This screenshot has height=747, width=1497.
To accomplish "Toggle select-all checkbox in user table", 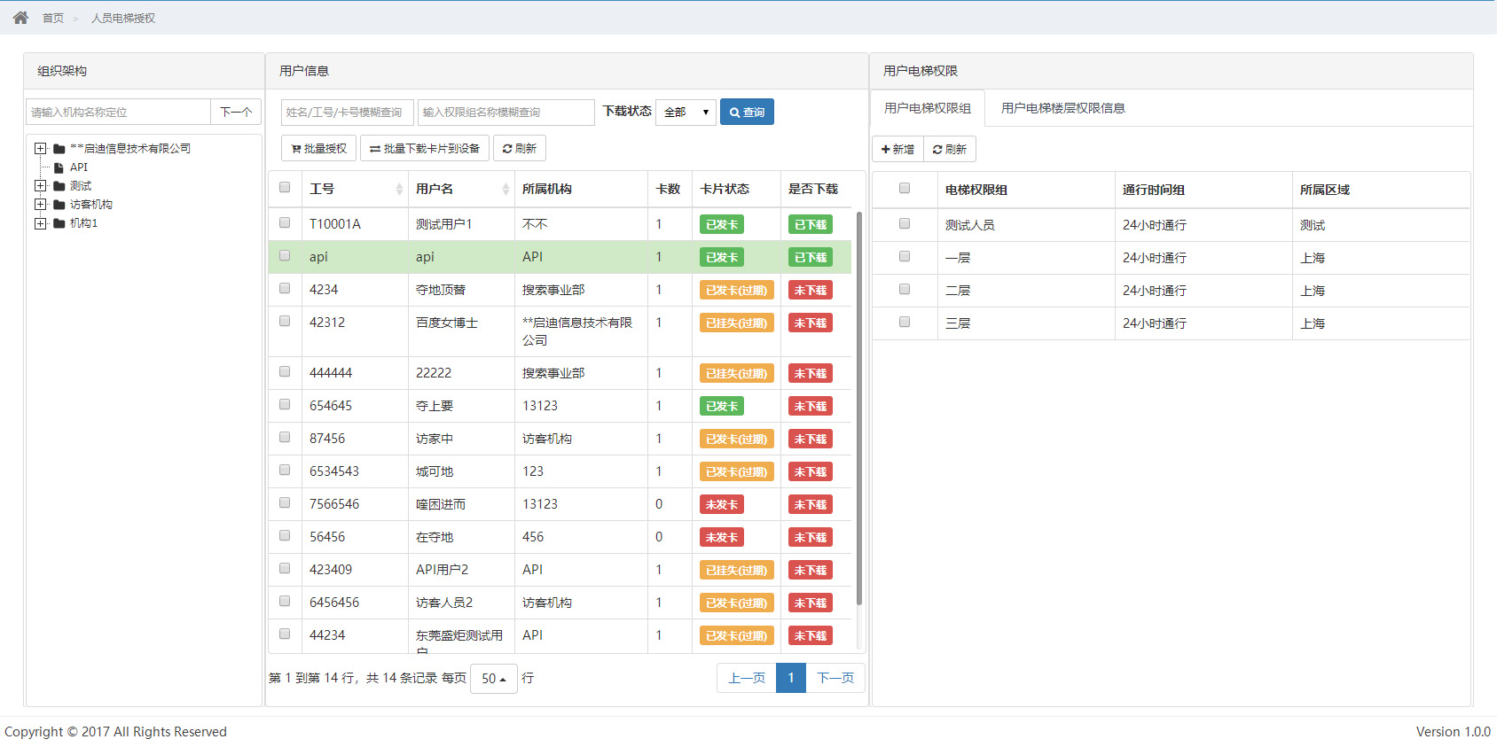I will click(285, 188).
